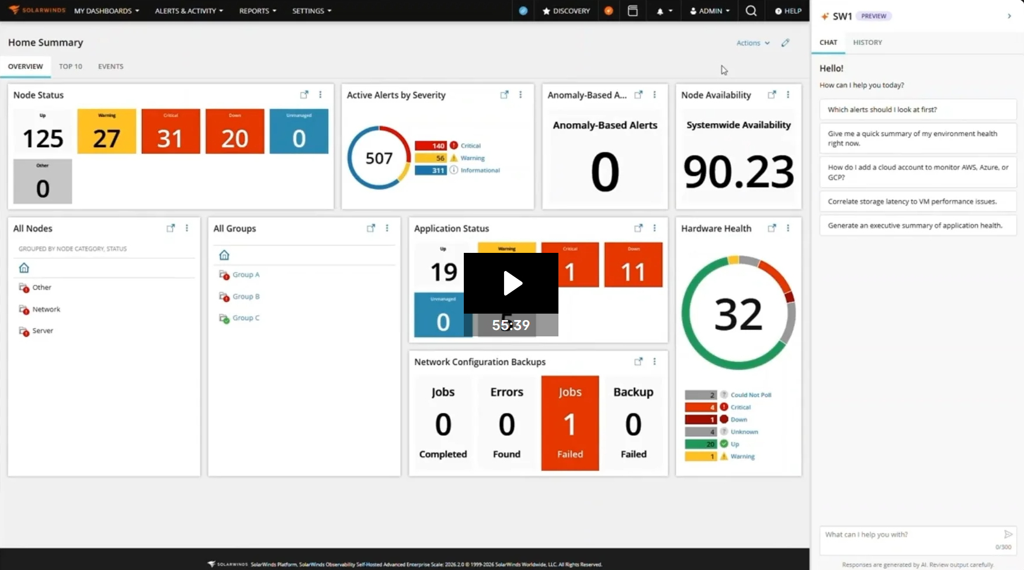Screen dimensions: 1024x570
Task: Click the blue circular status icon in top bar
Action: click(523, 11)
